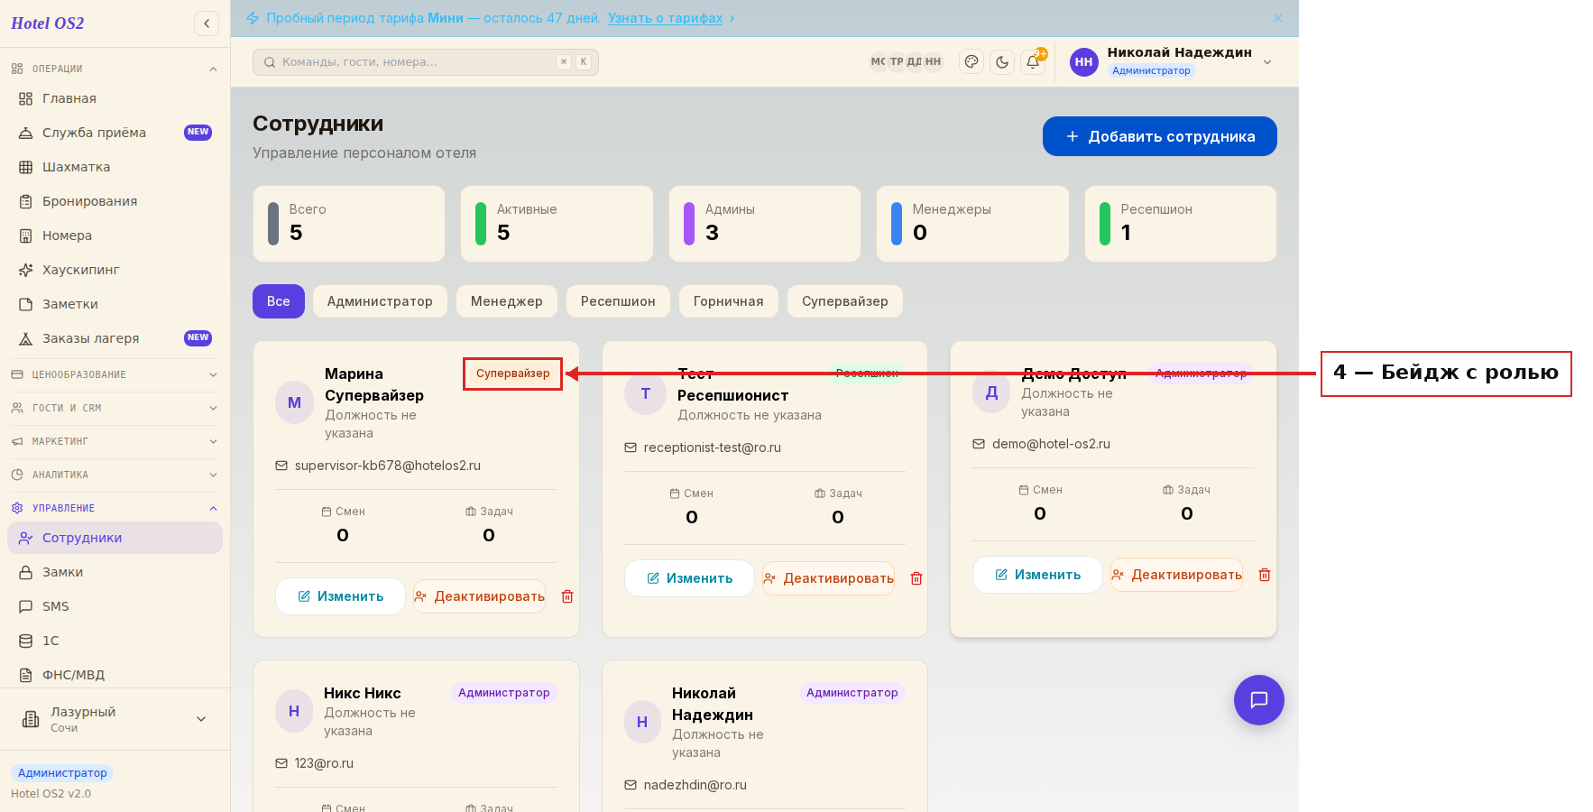Select Сотрудники in sidebar
1593x812 pixels.
click(x=115, y=538)
